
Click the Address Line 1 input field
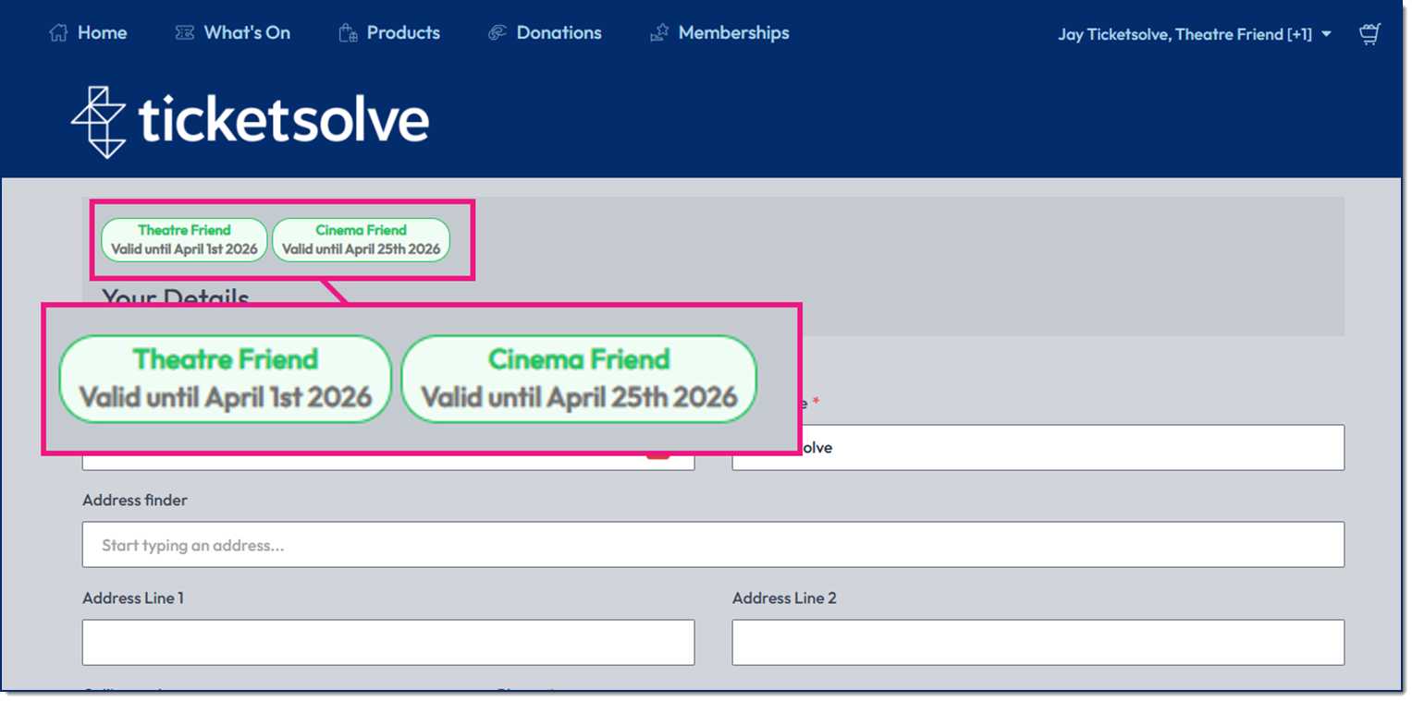[388, 643]
